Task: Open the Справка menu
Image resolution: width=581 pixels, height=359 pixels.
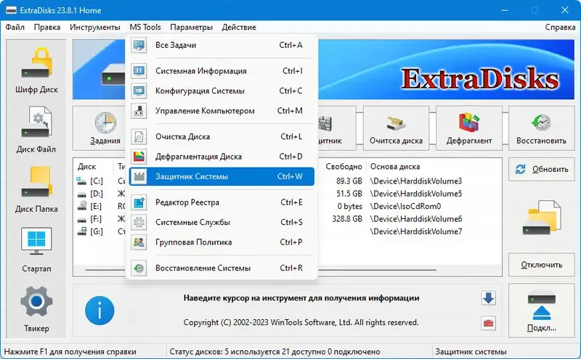Action: 560,27
